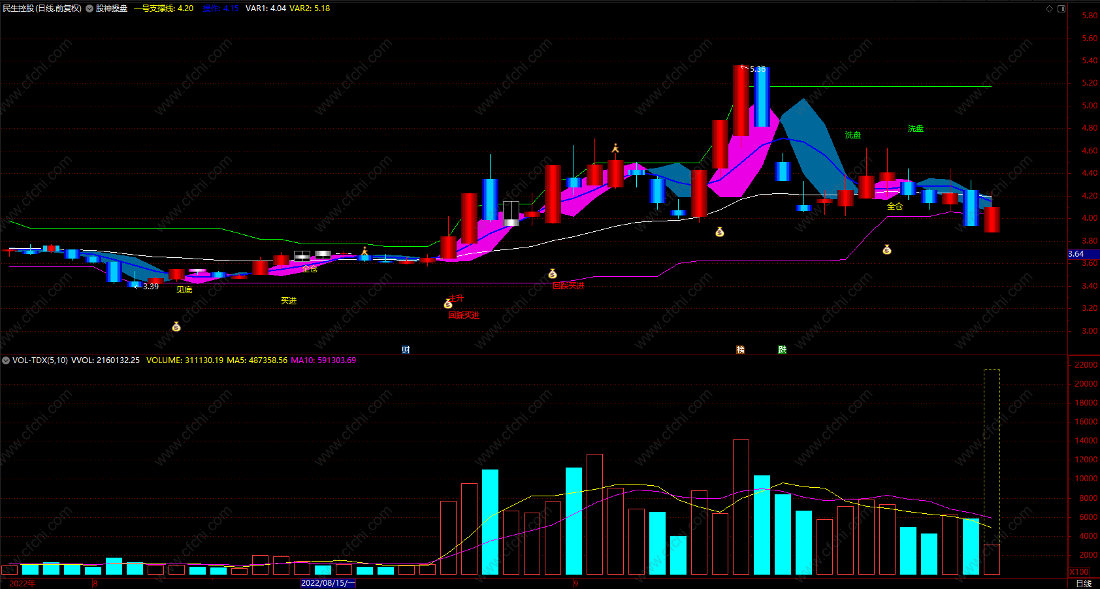Click the 买进 signal label
The image size is (1100, 589).
pyautogui.click(x=289, y=300)
